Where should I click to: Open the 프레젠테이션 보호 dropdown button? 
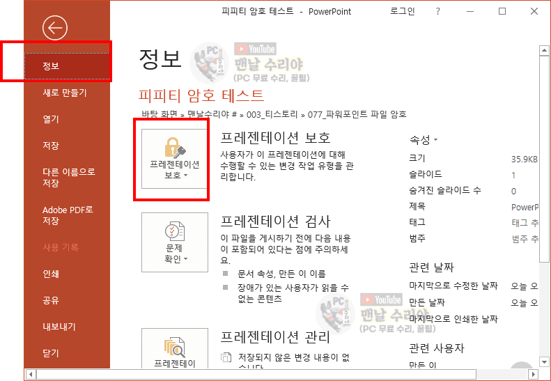[175, 159]
